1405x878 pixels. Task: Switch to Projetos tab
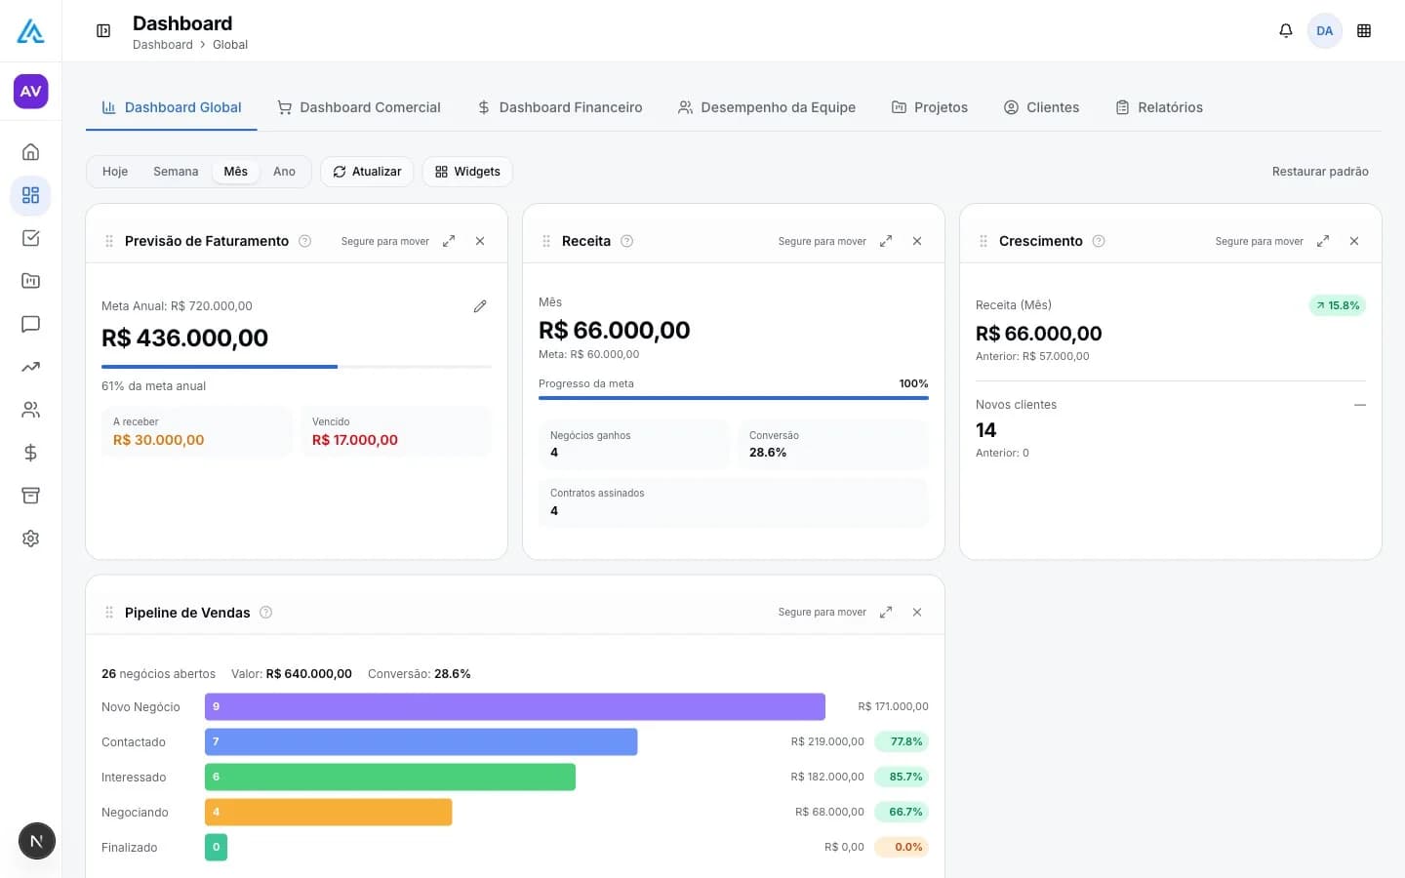pos(930,107)
